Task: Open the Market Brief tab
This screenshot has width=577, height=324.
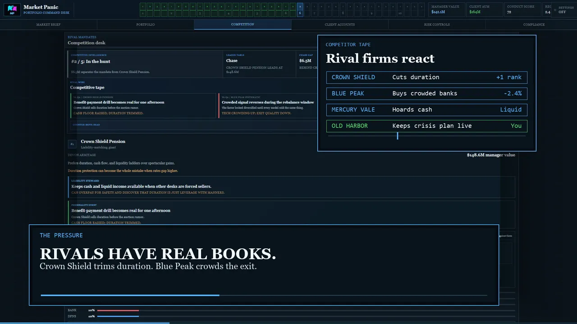Action: pos(48,25)
